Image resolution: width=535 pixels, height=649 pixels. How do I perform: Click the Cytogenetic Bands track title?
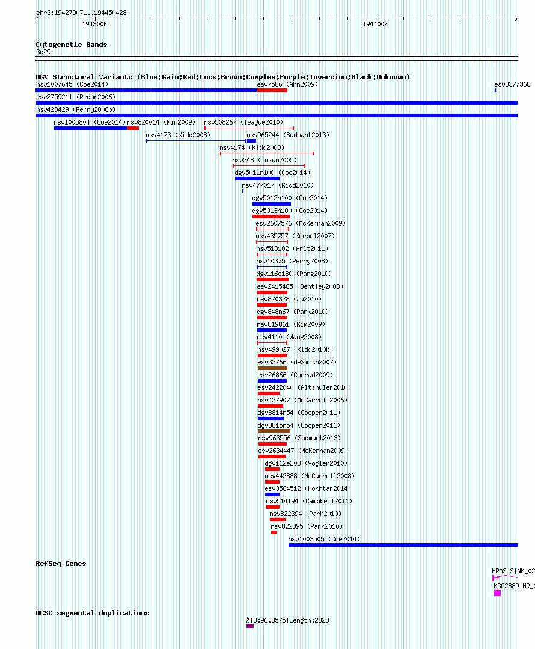(x=71, y=45)
